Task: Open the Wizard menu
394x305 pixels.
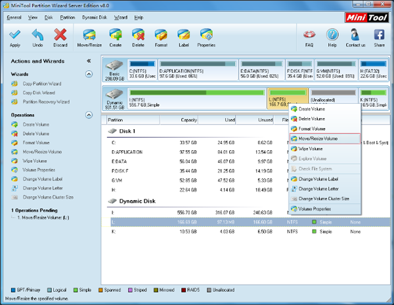Action: (121, 18)
